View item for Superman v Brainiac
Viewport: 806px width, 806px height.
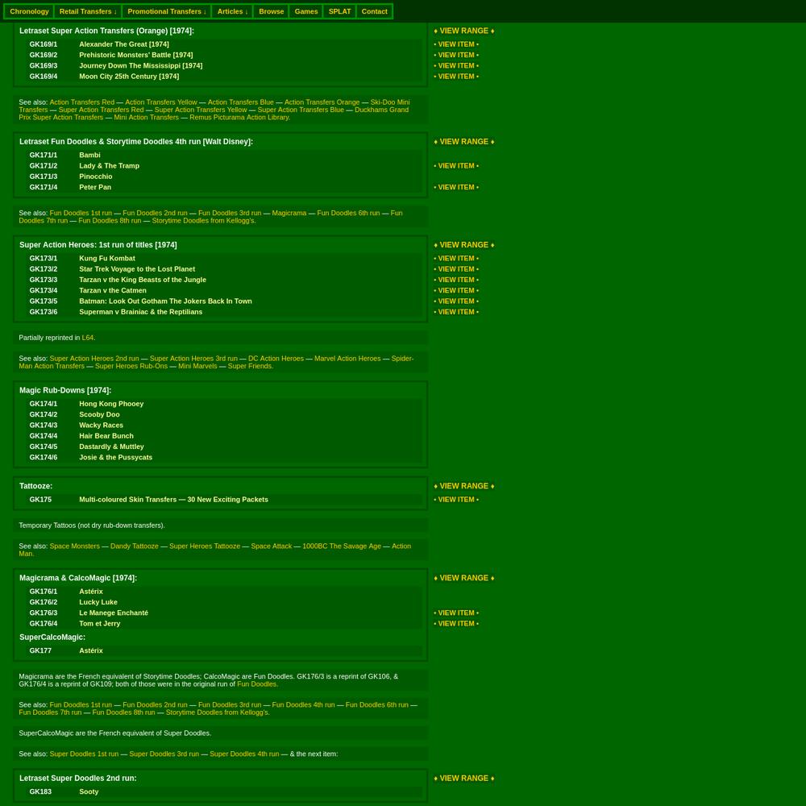(x=456, y=312)
